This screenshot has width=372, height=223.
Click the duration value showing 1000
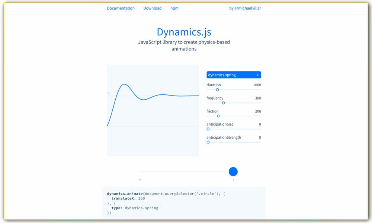pos(257,85)
